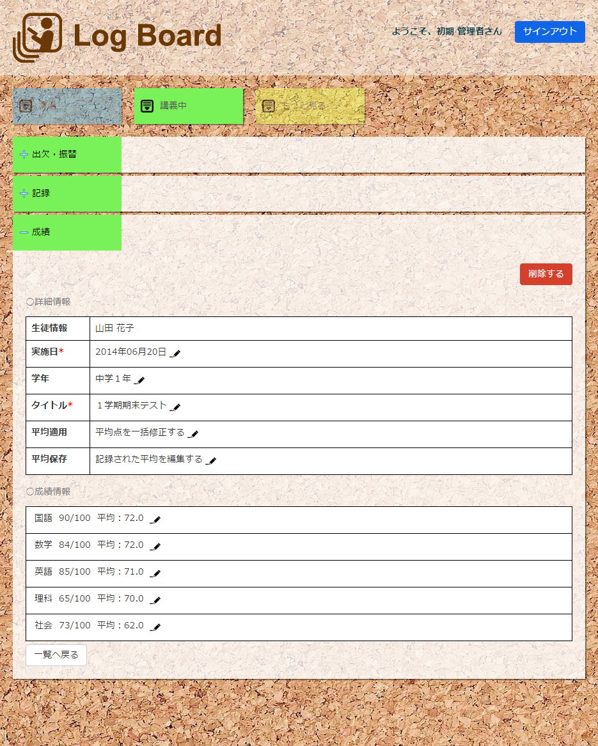The height and width of the screenshot is (746, 598).
Task: Edit the 英語 score with pencil icon
Action: [x=155, y=573]
